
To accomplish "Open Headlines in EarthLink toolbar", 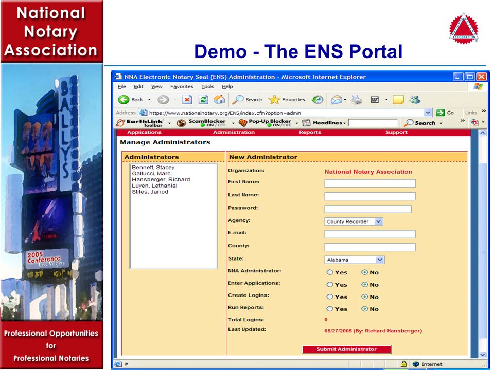I will click(x=324, y=123).
